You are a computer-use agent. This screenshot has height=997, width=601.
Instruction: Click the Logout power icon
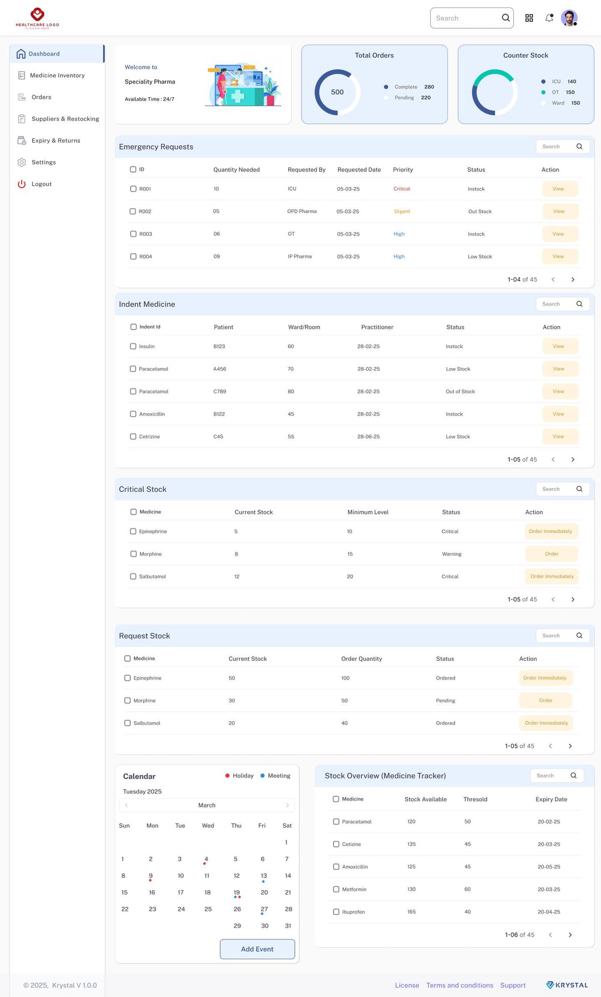[x=22, y=184]
